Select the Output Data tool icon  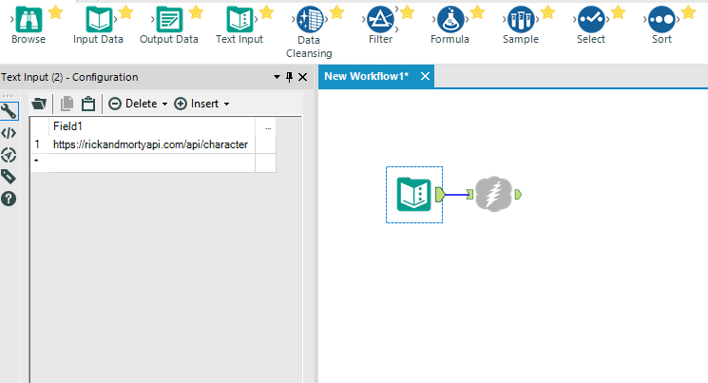point(169,19)
